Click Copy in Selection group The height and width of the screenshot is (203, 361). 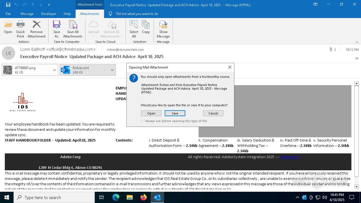(146, 27)
